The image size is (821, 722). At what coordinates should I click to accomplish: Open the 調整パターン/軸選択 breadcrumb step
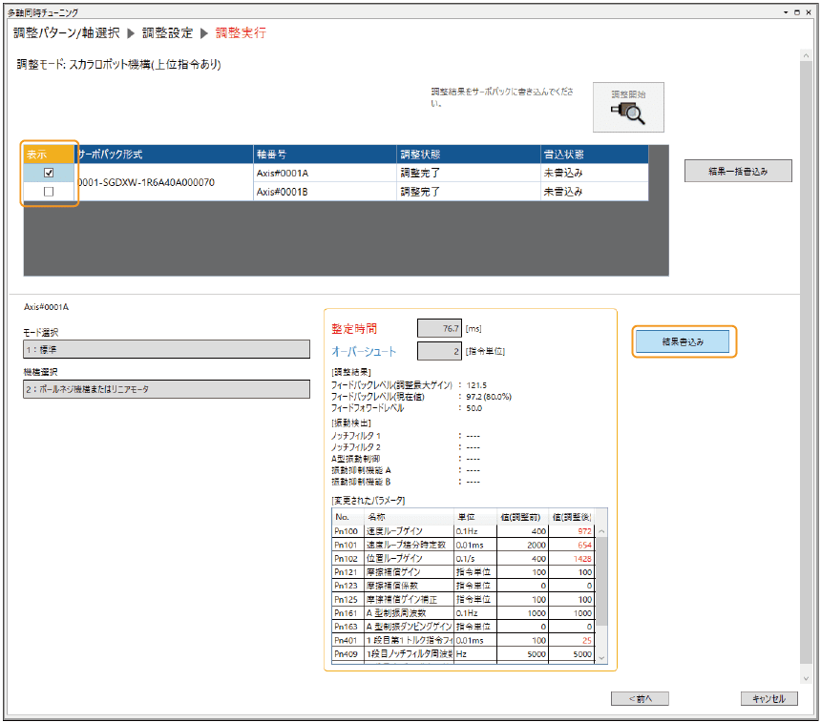(67, 32)
